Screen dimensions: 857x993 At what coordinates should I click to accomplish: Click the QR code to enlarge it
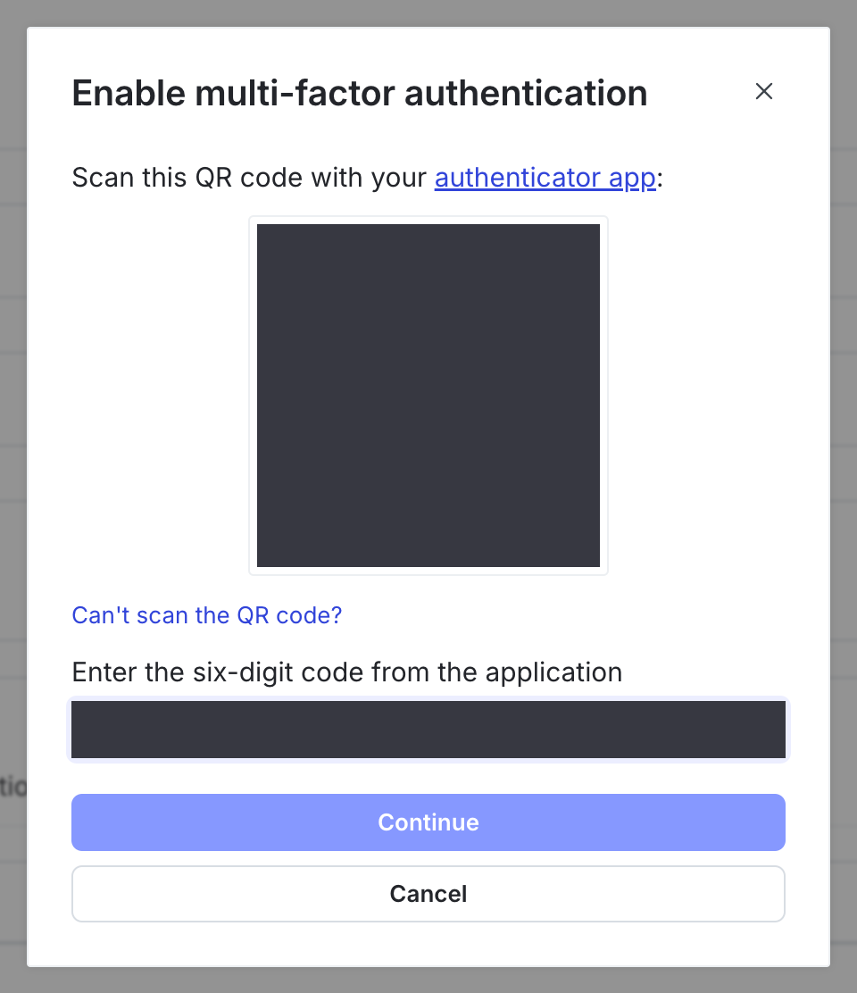click(428, 396)
